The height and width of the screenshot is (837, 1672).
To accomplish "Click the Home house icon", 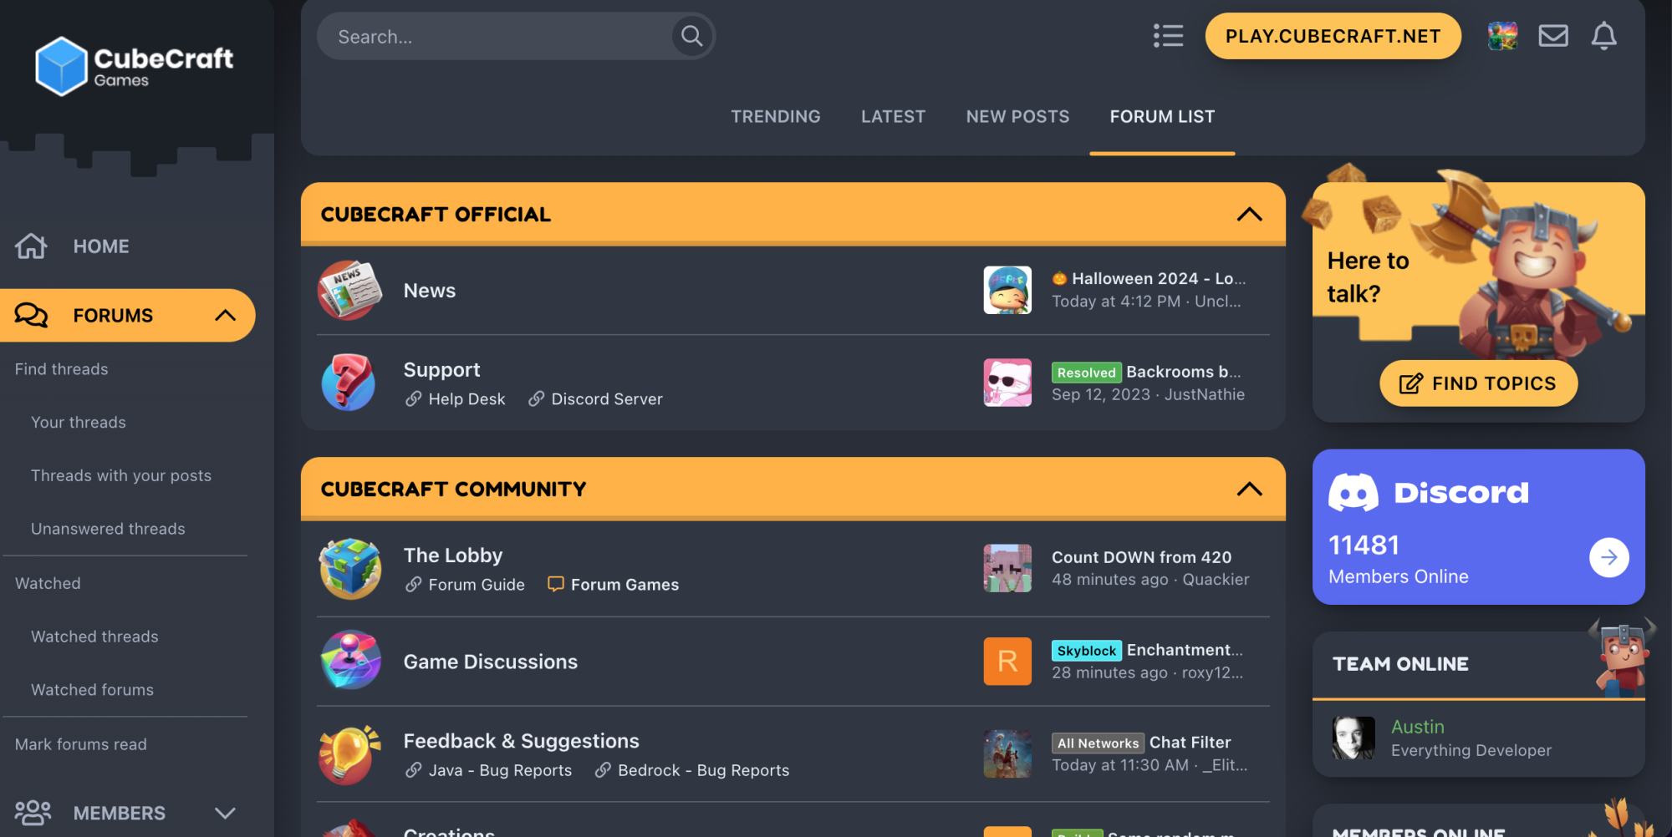I will click(31, 246).
